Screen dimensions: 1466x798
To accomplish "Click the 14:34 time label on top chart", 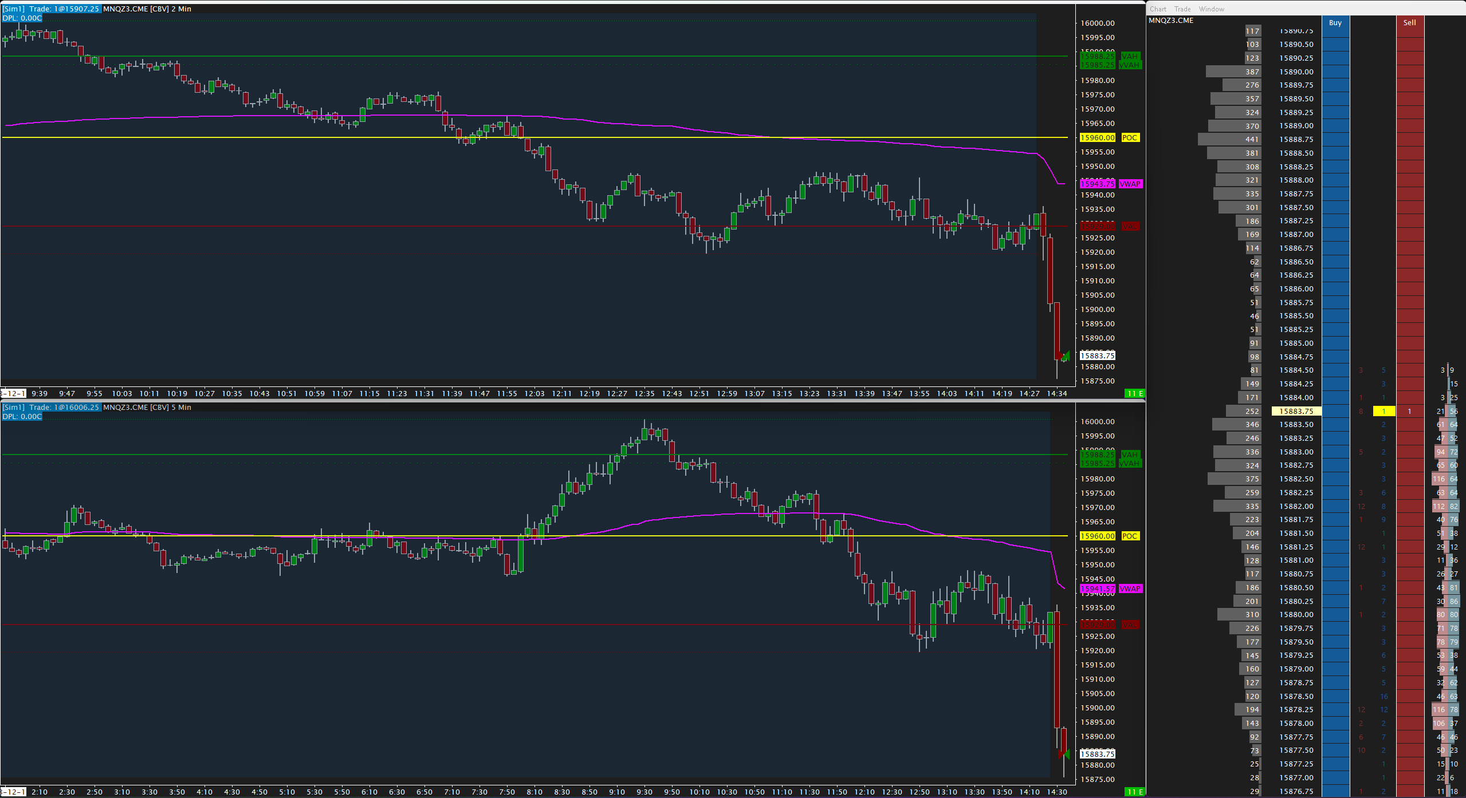I will (1056, 393).
